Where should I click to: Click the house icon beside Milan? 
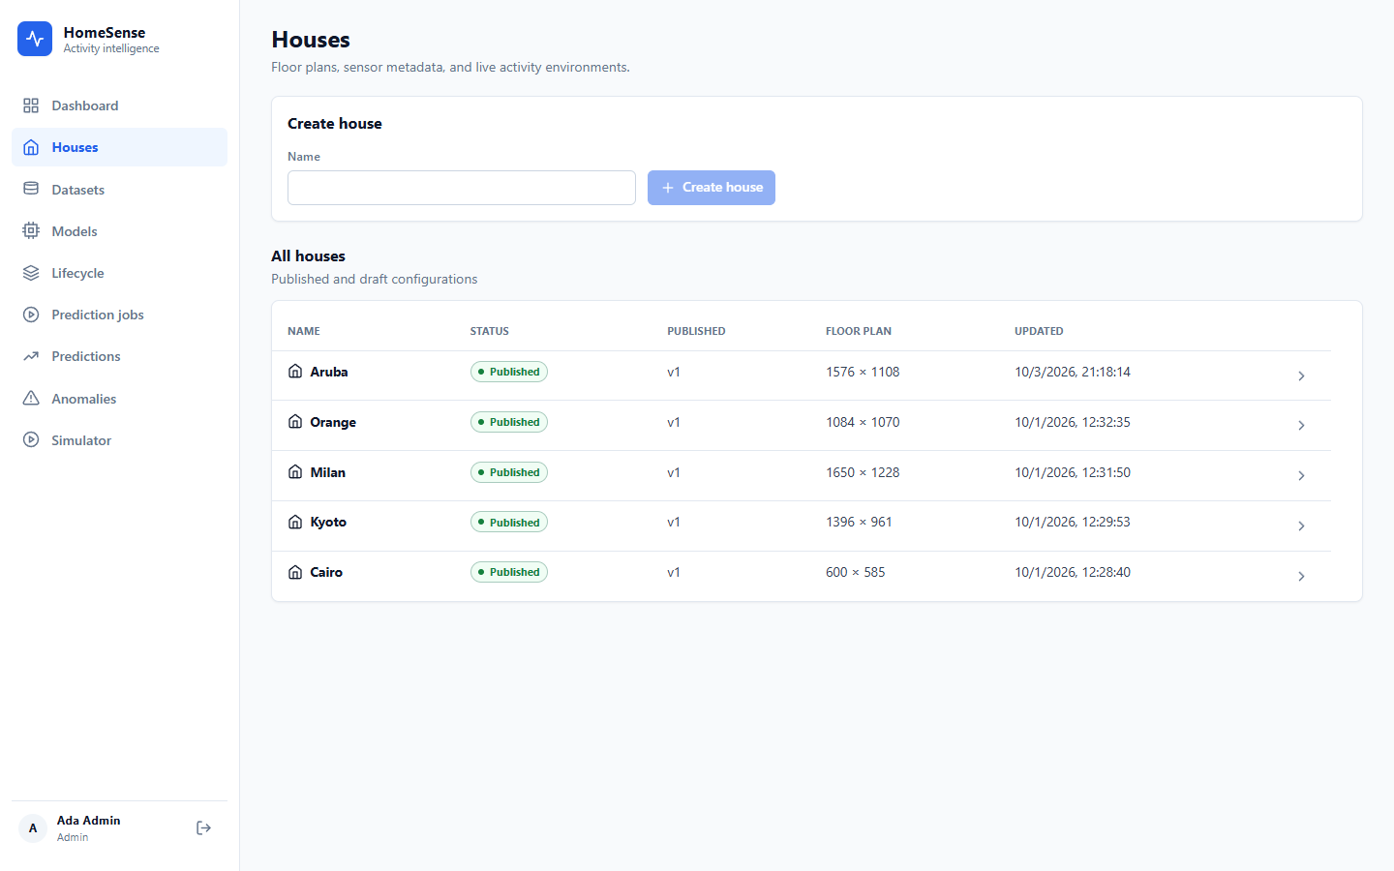point(295,471)
